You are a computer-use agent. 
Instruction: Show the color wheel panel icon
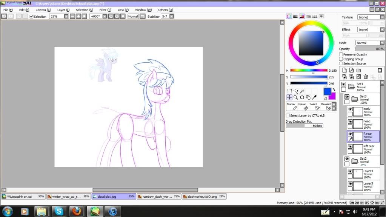tap(289, 16)
